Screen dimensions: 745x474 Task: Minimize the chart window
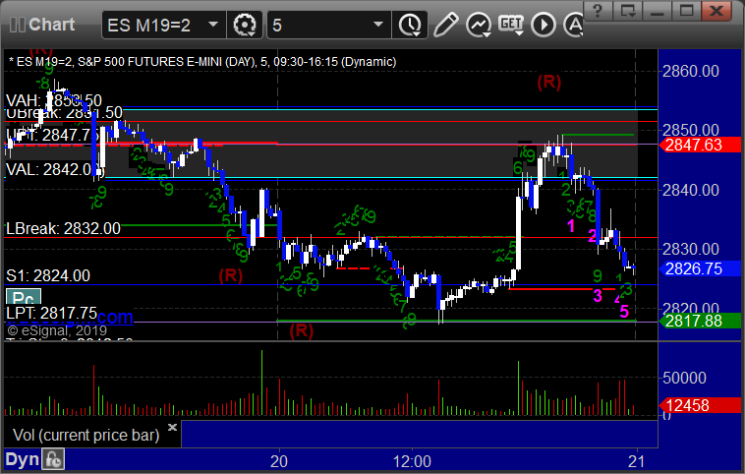tap(658, 11)
